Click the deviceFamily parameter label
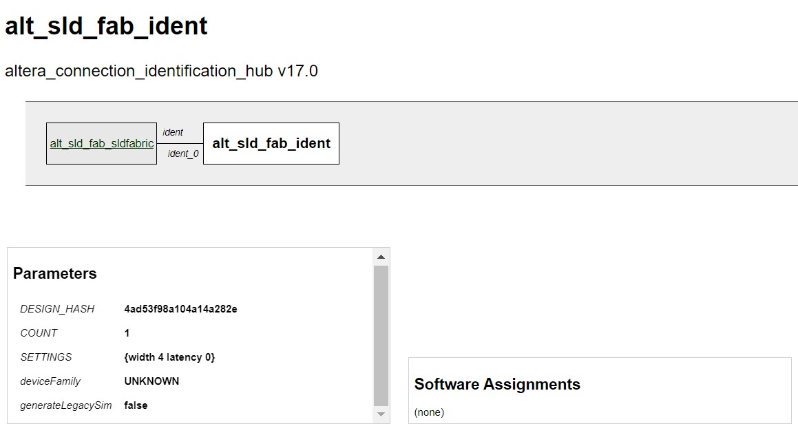The width and height of the screenshot is (798, 424). (x=50, y=381)
